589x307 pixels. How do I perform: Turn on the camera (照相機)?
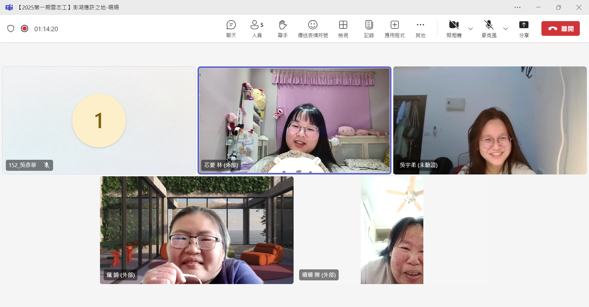pyautogui.click(x=454, y=28)
